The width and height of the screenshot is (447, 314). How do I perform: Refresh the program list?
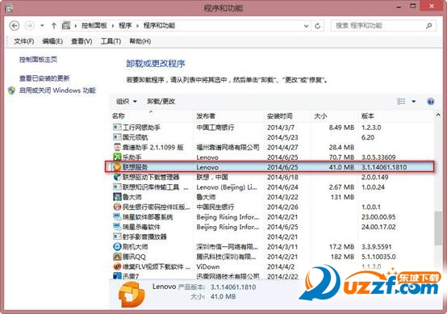pos(318,26)
